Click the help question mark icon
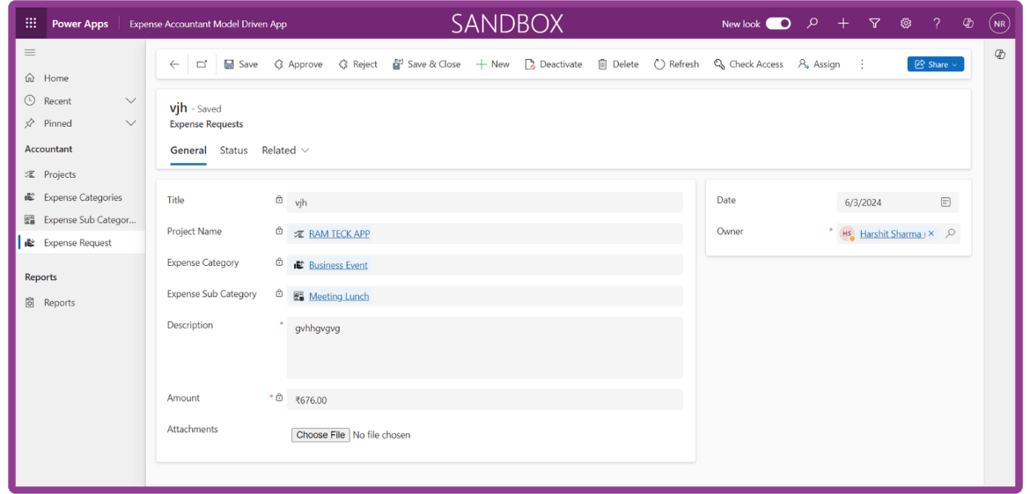The width and height of the screenshot is (1030, 494). click(x=937, y=24)
